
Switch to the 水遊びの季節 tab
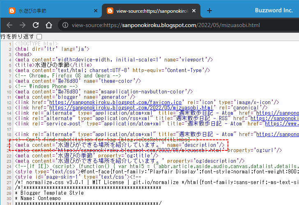tap(51, 11)
